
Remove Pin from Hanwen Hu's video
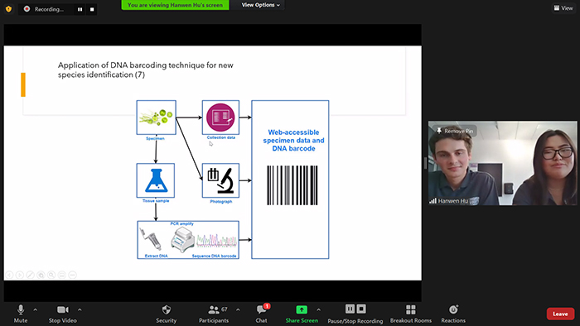pos(455,131)
